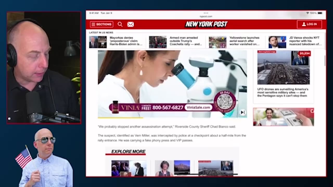Viewport: 333px width, 187px height.
Task: Open Armed man arrested story thumbnail
Action: tap(158, 42)
